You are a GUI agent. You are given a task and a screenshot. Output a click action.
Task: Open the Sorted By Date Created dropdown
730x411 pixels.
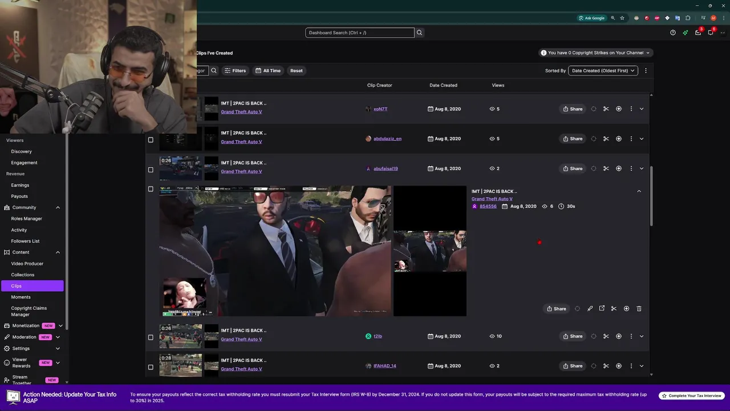coord(603,71)
